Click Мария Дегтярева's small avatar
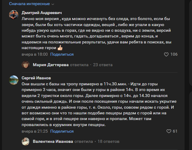Image resolution: width=192 pixels, height=150 pixels. [26, 65]
